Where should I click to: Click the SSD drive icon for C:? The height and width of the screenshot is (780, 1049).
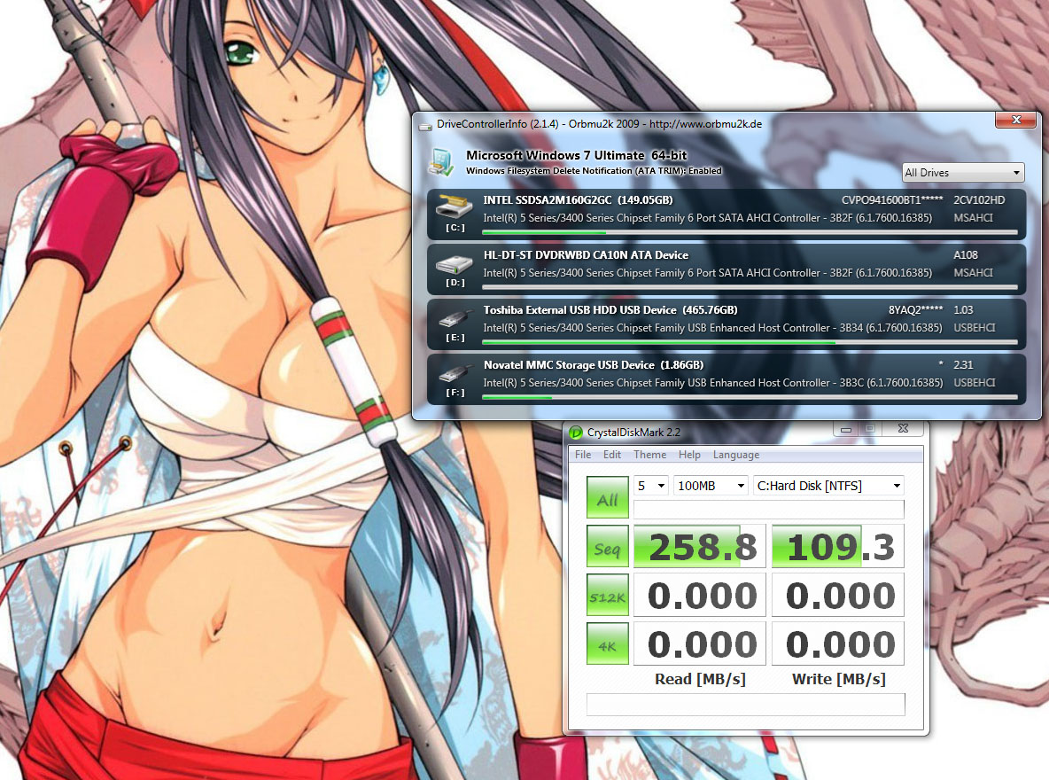pos(455,206)
